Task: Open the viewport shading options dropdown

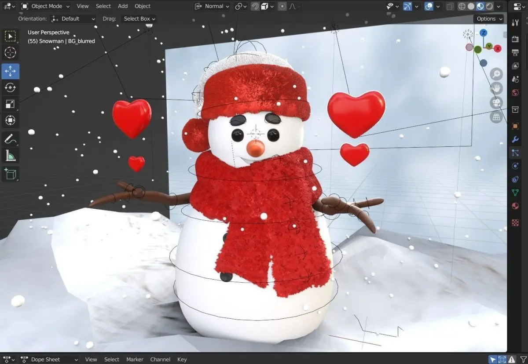Action: coord(499,6)
